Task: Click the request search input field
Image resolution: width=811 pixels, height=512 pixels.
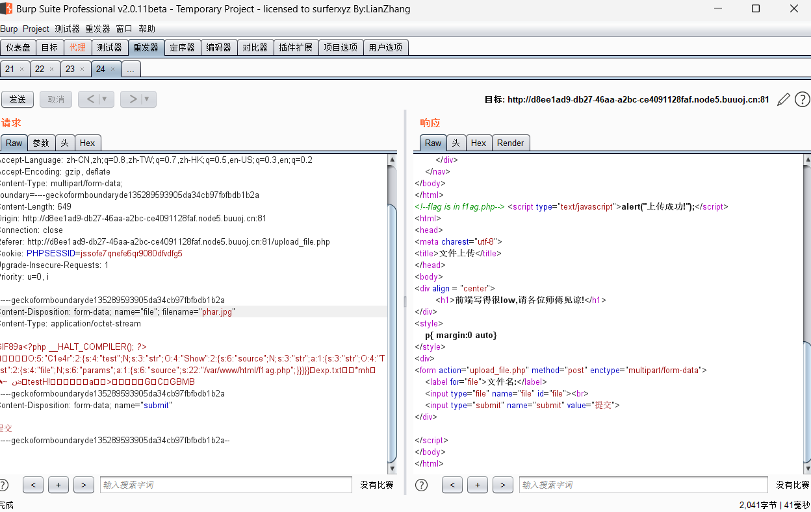Action: pos(226,485)
